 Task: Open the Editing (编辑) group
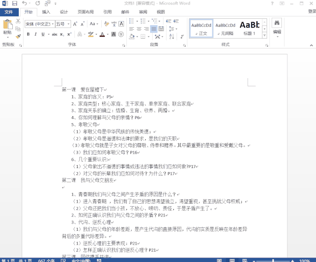click(x=277, y=28)
